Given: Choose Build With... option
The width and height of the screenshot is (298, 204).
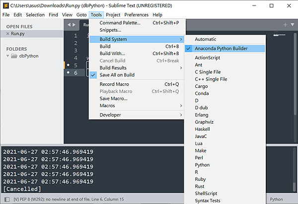Looking at the screenshot, I should (x=136, y=54).
